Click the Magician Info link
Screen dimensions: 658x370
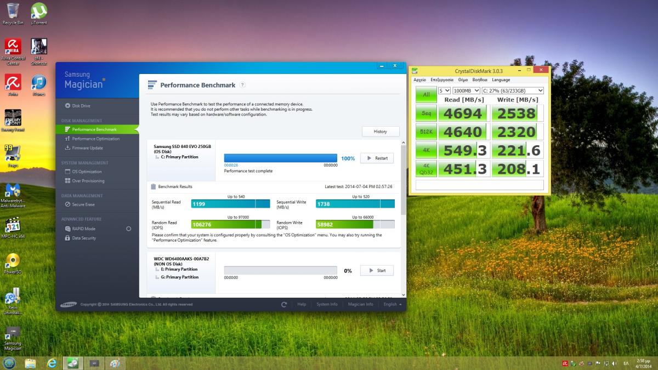(x=360, y=304)
